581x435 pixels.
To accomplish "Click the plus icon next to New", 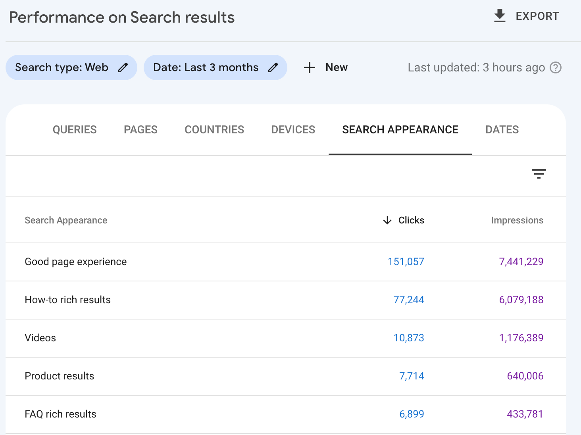I will click(309, 67).
